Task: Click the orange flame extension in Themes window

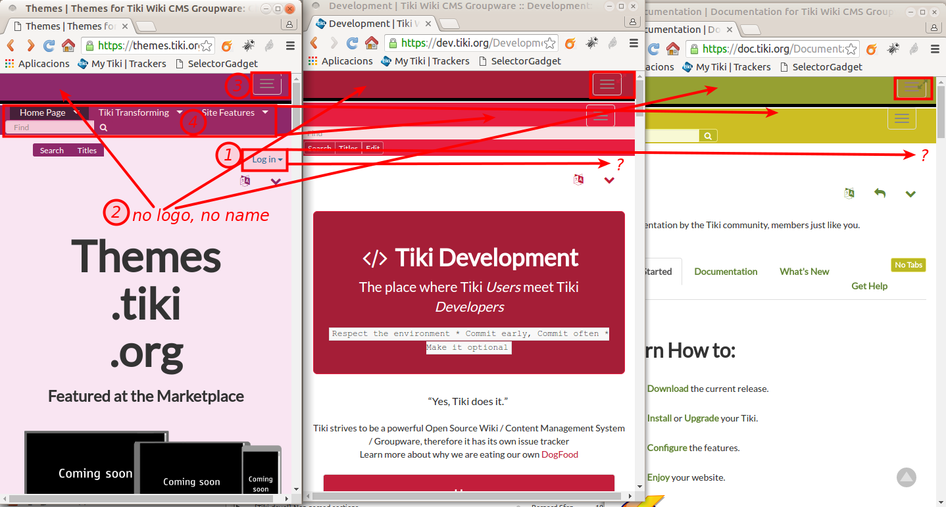Action: 227,45
